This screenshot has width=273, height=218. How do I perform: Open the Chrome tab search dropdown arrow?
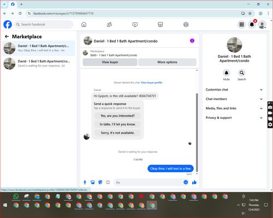coord(4,4)
